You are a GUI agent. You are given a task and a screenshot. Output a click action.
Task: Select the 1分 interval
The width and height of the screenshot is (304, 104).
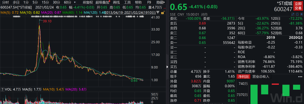pyautogui.click(x=26, y=3)
